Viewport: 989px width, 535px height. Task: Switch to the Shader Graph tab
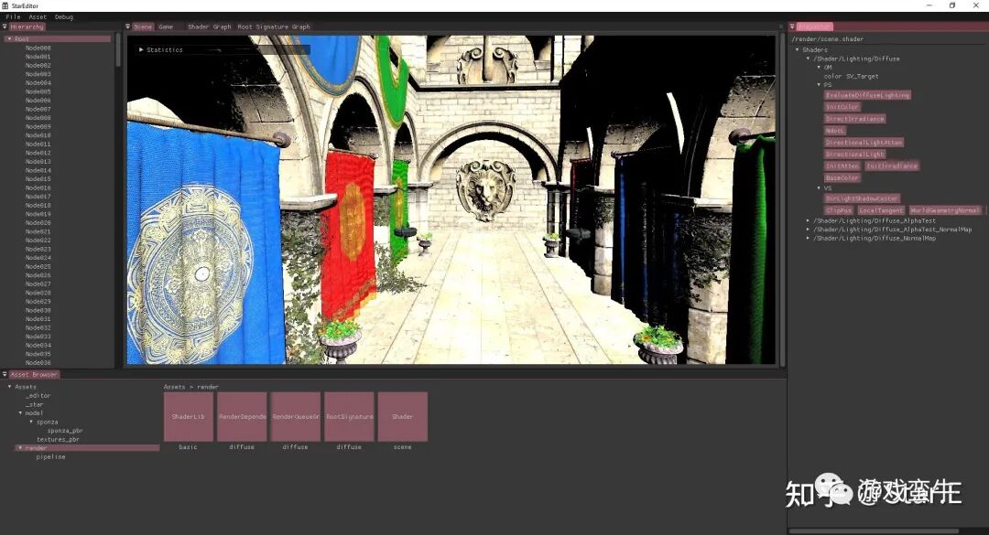(210, 27)
